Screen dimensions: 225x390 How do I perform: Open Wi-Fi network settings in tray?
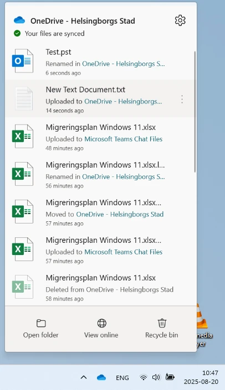click(144, 378)
